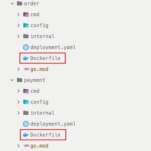Image resolution: width=151 pixels, height=151 pixels.
Task: Collapse the order folder chevron
Action: point(13,4)
